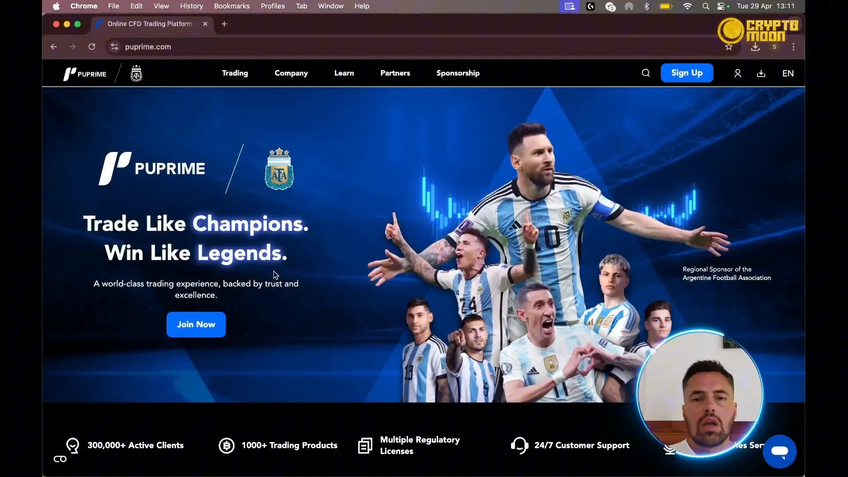Open macOS Spotlight search icon
This screenshot has height=477, width=848.
coord(706,6)
